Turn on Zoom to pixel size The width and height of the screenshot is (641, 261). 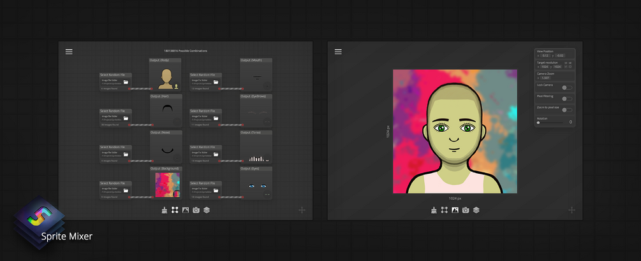click(567, 109)
